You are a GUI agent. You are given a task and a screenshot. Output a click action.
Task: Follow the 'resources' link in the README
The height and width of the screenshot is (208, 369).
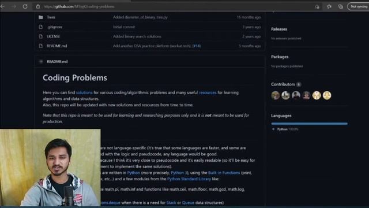coord(208,92)
